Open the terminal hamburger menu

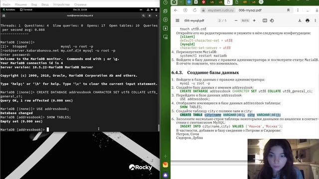pyautogui.click(x=150, y=15)
